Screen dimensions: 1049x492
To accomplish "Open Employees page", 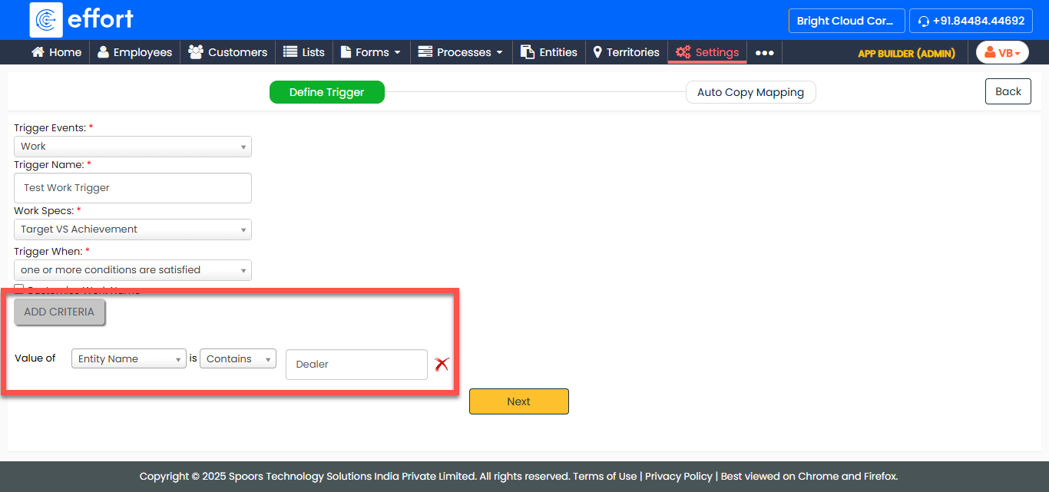I will coord(134,53).
